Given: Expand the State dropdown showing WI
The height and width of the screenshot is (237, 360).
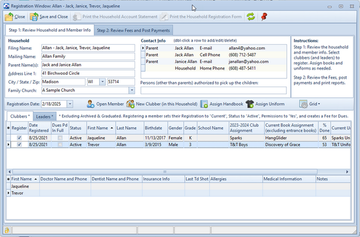Looking at the screenshot, I should tap(103, 82).
